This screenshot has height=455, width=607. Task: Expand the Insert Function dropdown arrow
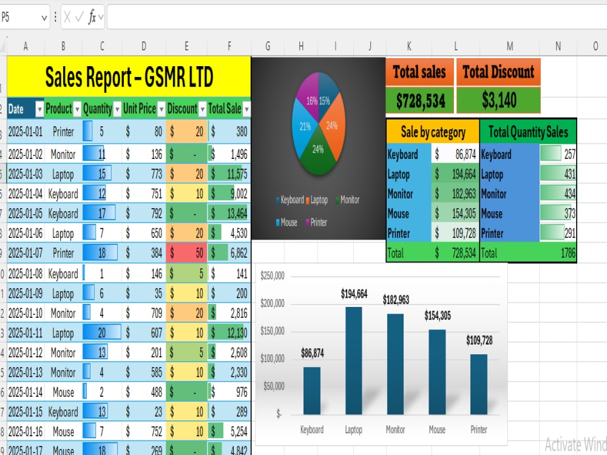coord(101,17)
